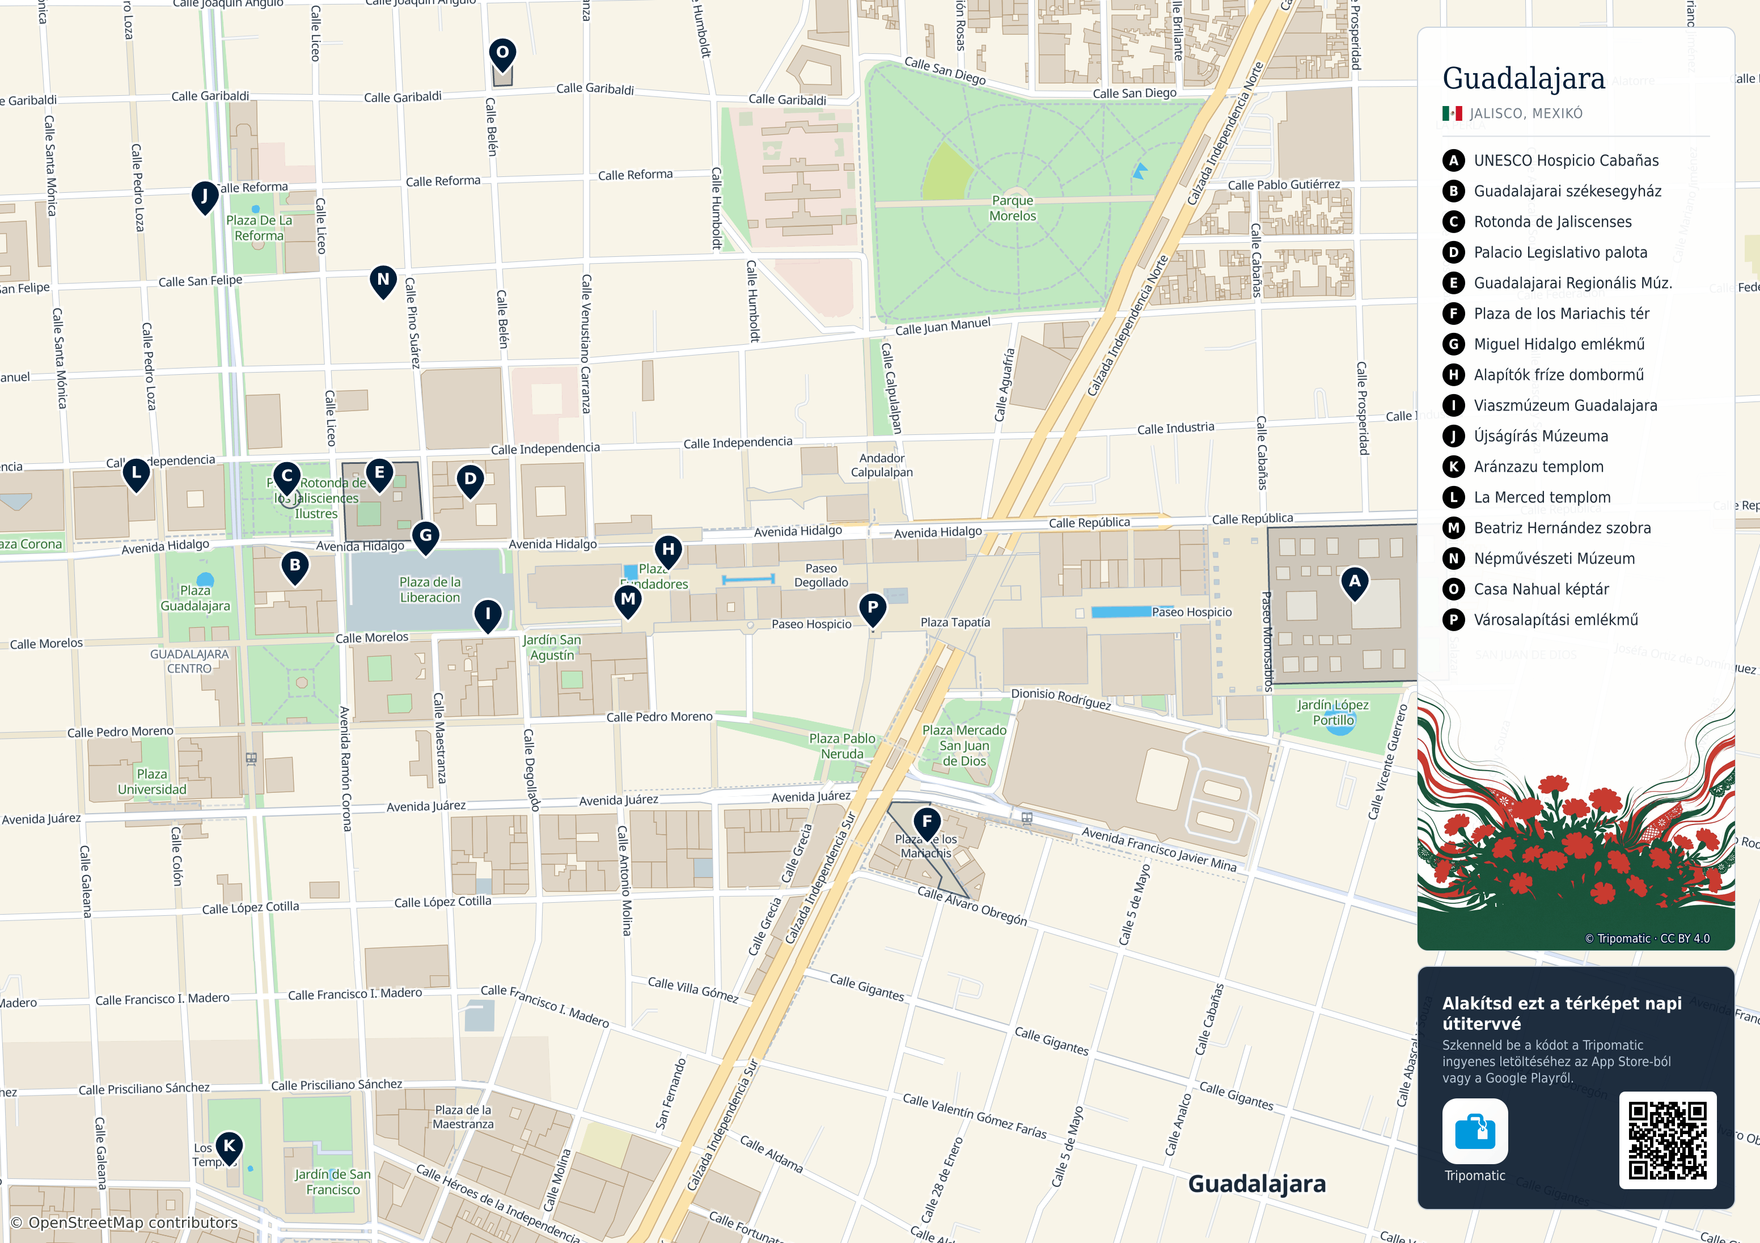The width and height of the screenshot is (1760, 1243).
Task: Select map pin E on the map
Action: (x=379, y=475)
